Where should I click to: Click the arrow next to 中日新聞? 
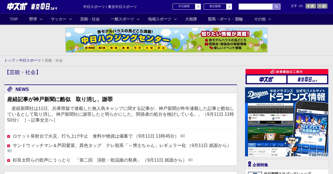[198, 7]
